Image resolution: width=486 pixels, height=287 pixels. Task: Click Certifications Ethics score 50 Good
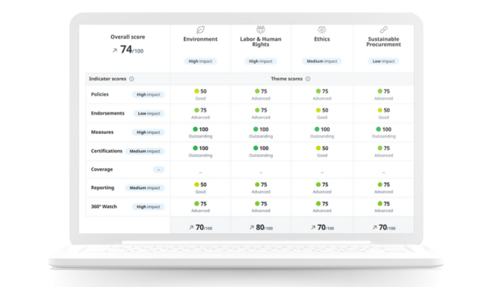[x=322, y=152]
